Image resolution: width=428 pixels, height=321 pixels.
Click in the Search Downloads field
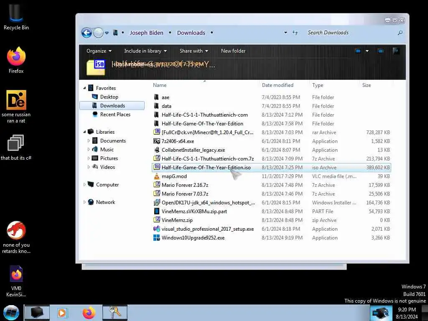(x=351, y=33)
